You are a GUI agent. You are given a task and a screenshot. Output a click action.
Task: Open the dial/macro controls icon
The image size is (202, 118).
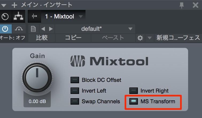5,17
